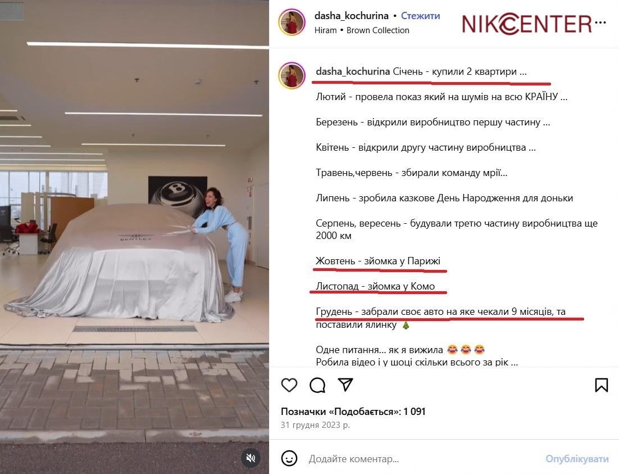Open the emoji picker smiley icon
Image resolution: width=619 pixels, height=474 pixels.
pos(289,459)
